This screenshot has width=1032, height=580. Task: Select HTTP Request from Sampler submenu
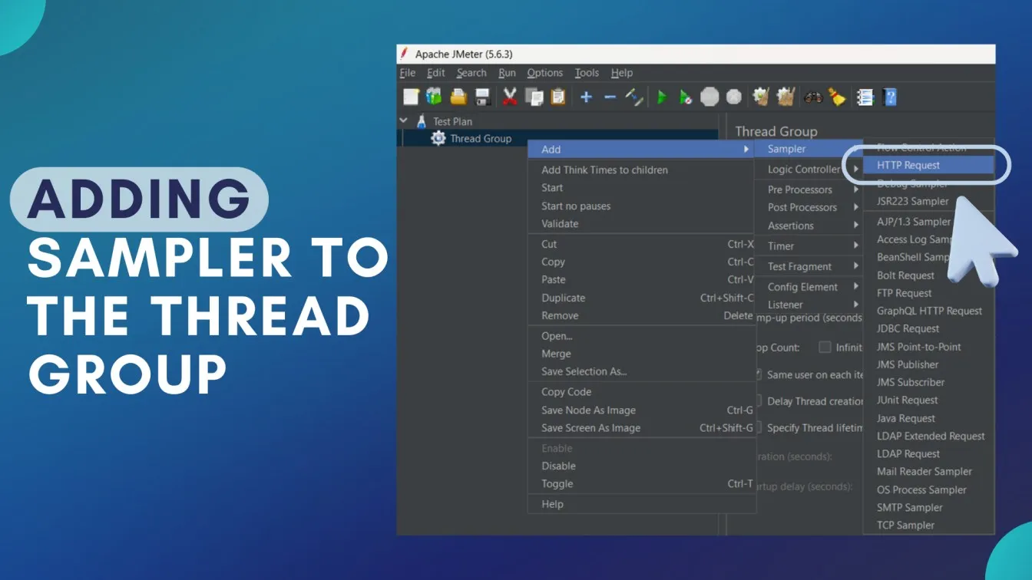click(x=929, y=165)
